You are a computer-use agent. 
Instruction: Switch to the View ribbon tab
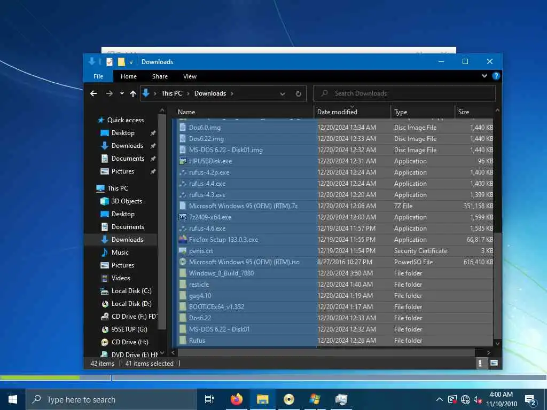point(190,76)
